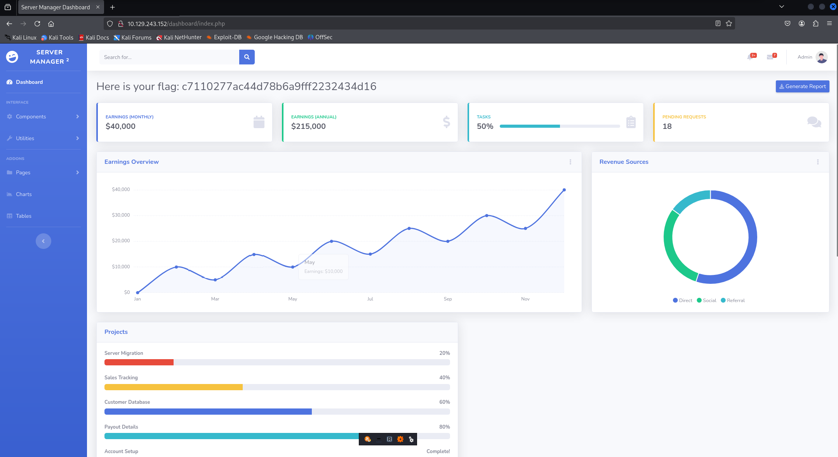Click the Admin user avatar
Screen dimensions: 838x457
pyautogui.click(x=821, y=57)
